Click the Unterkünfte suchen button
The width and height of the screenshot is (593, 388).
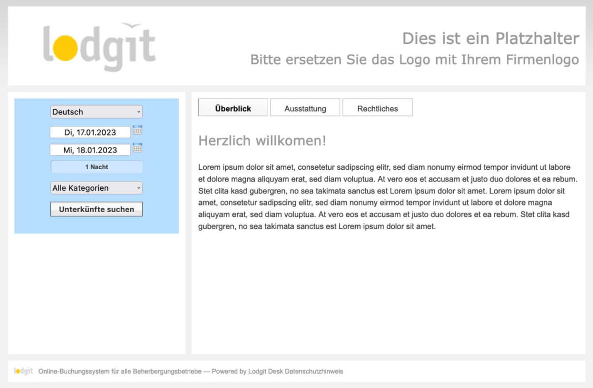coord(96,209)
